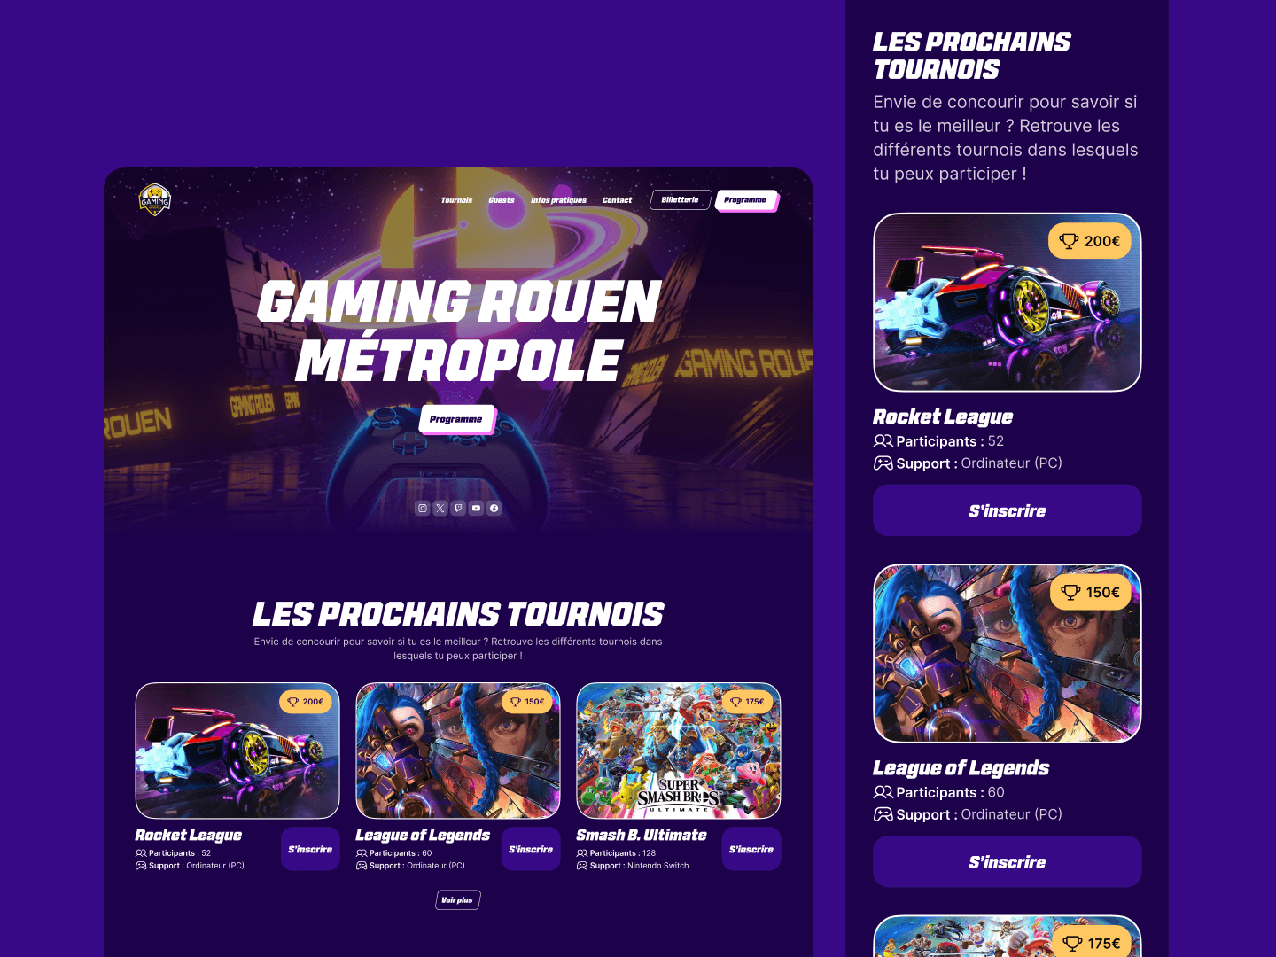Open the Contact nav link
Screen dimensions: 1276x957
point(618,200)
